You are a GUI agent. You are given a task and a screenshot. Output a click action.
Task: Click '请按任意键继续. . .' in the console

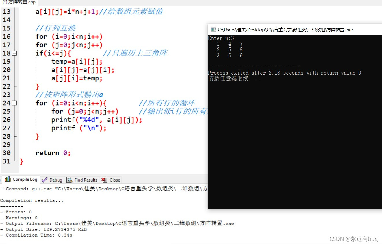[x=235, y=79]
